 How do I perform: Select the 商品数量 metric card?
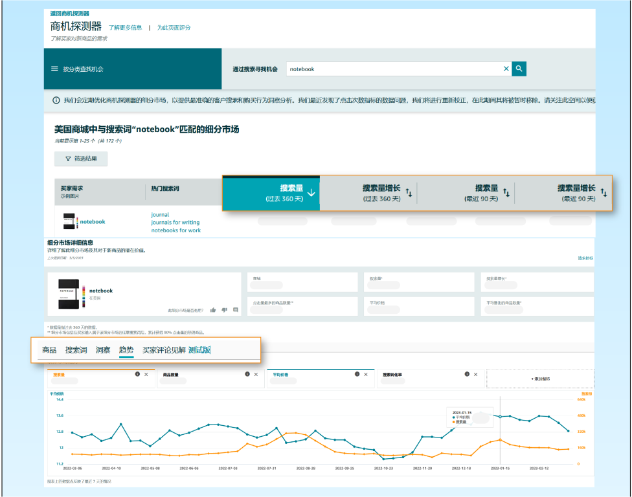click(211, 379)
